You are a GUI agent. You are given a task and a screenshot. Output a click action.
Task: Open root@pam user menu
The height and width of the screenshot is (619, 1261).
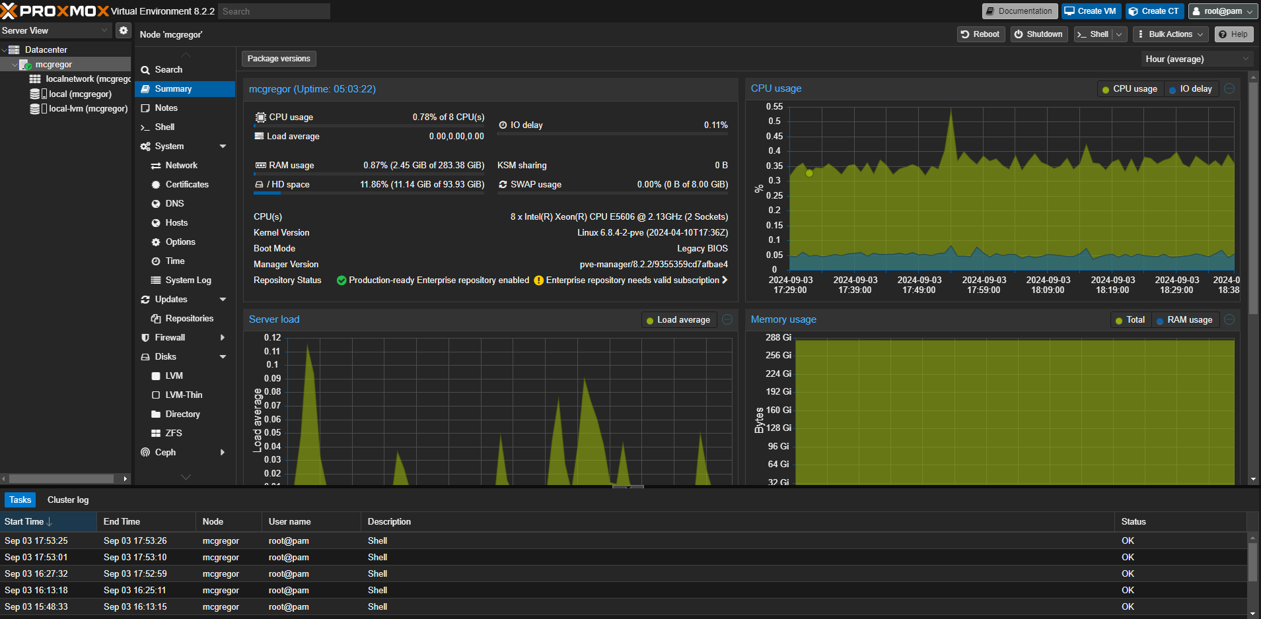[1223, 11]
